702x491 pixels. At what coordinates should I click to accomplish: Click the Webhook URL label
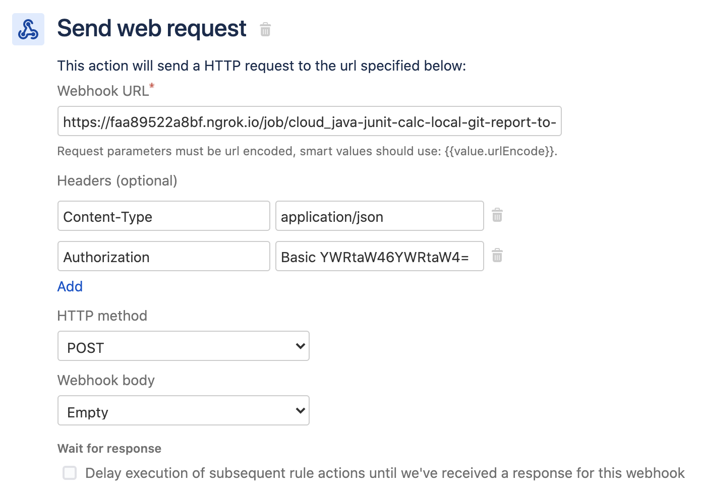(x=103, y=91)
